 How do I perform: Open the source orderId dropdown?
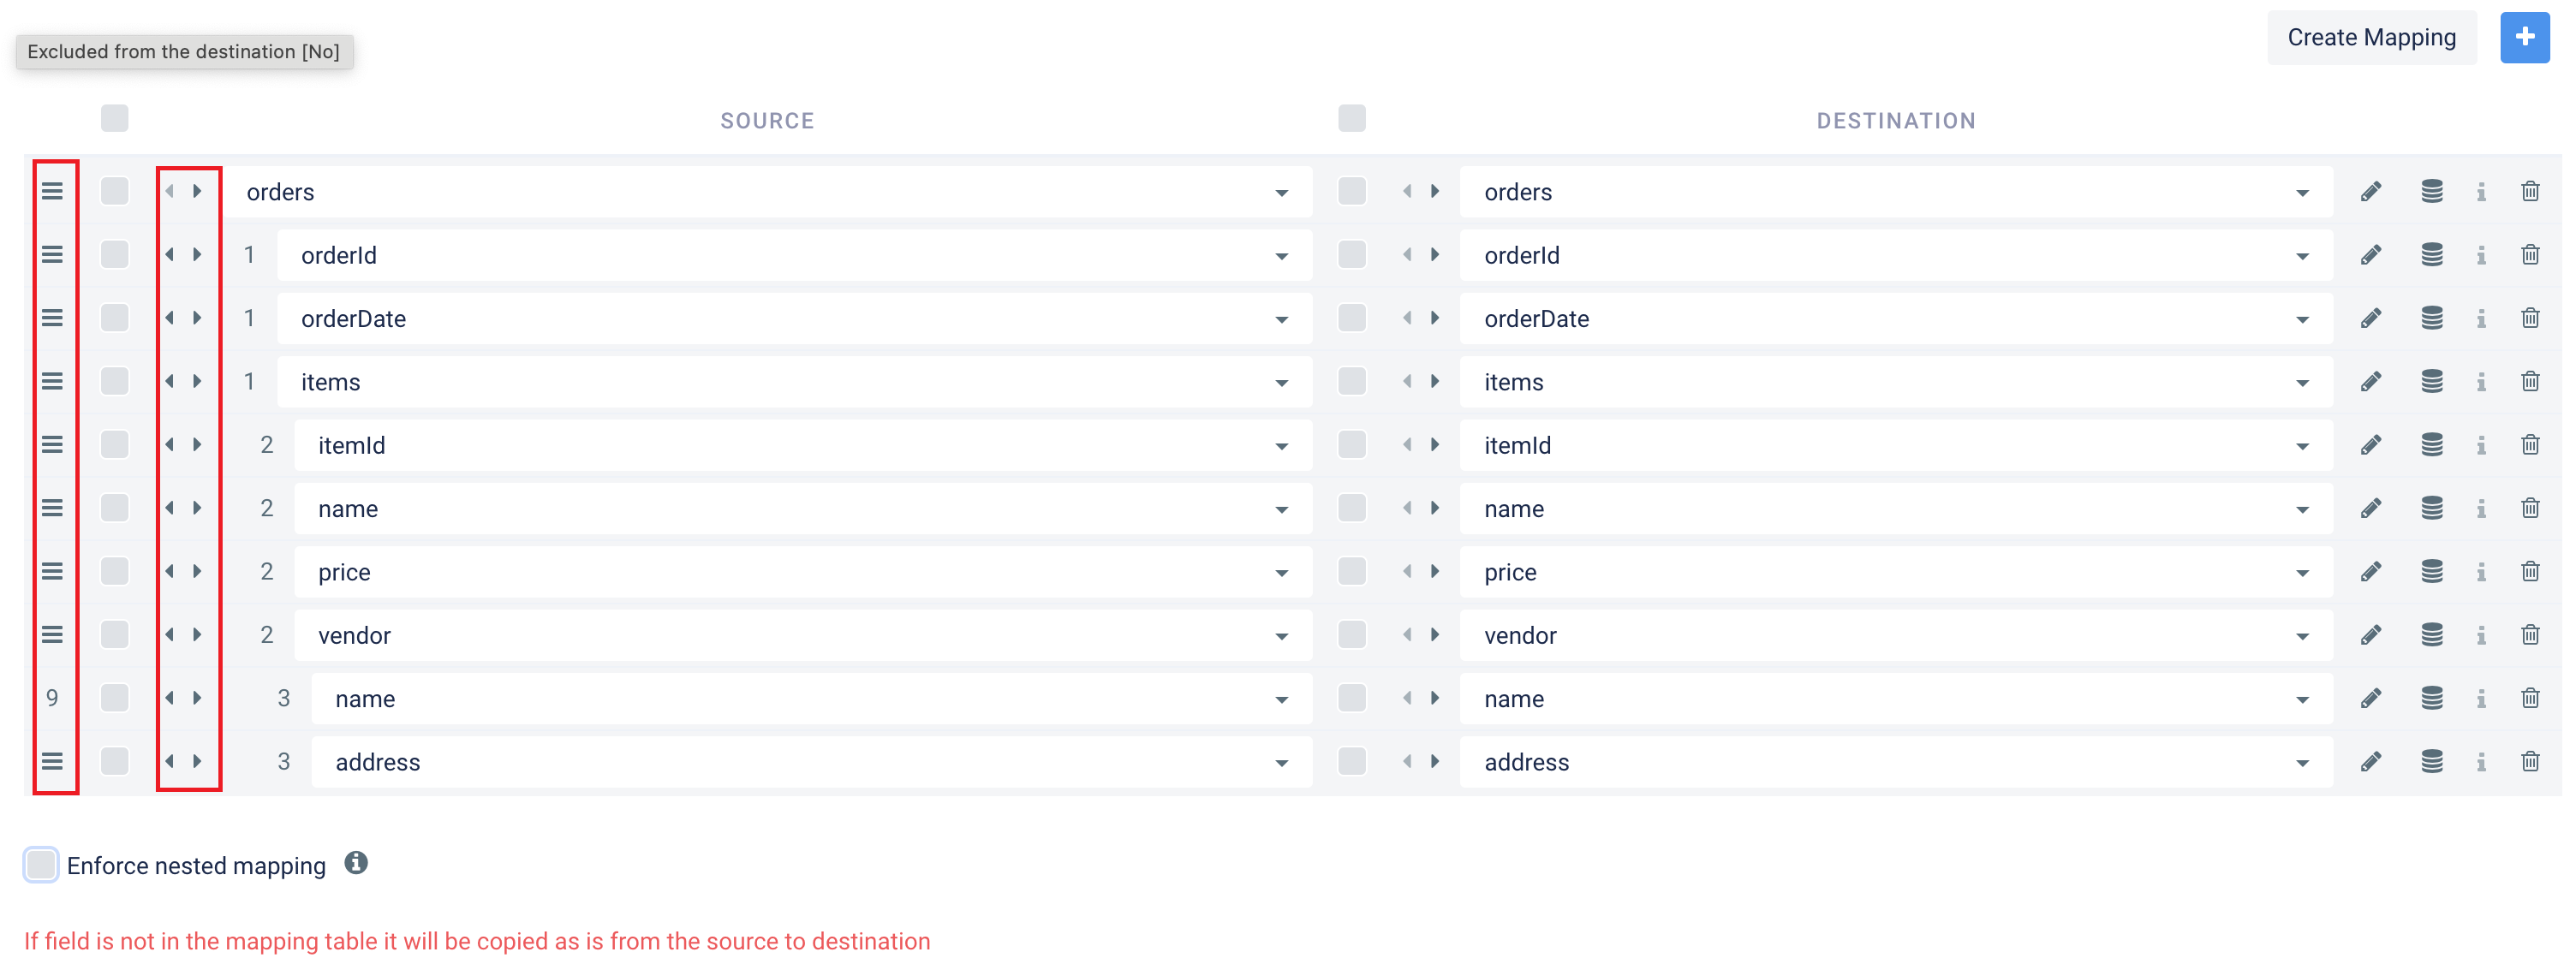click(1281, 256)
